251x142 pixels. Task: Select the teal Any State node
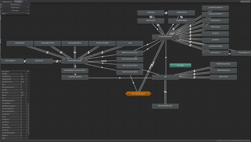(180, 65)
